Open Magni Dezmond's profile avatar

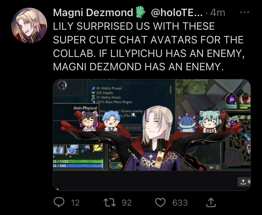click(29, 26)
